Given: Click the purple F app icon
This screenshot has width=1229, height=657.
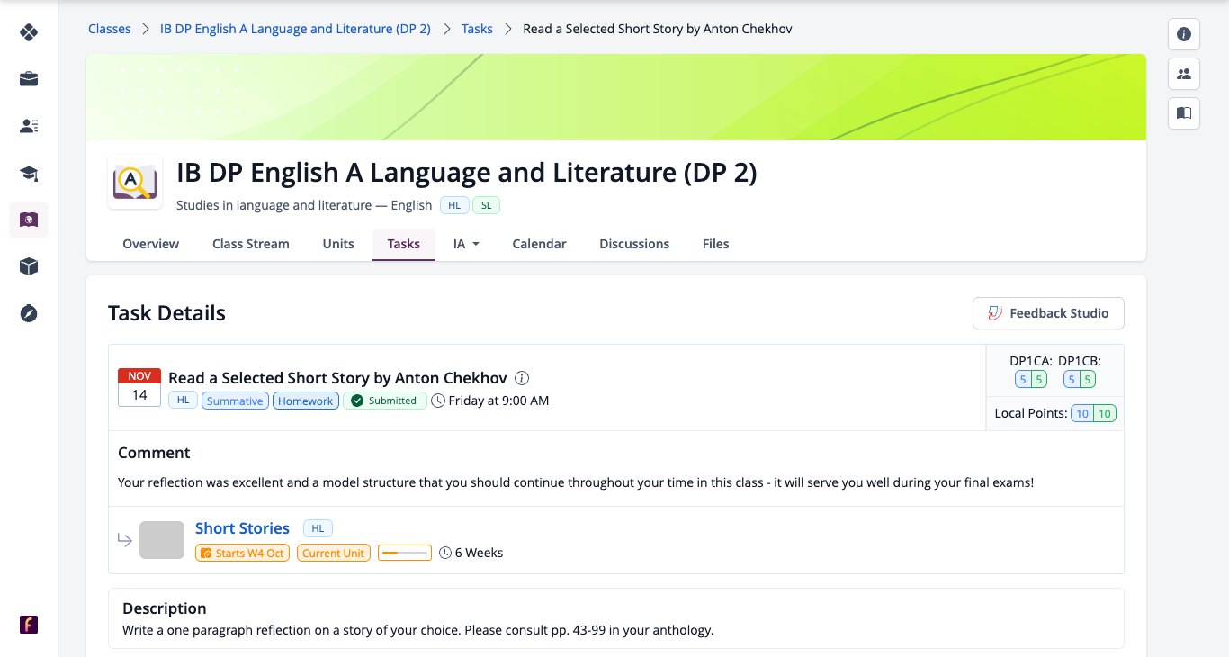Looking at the screenshot, I should 29,625.
